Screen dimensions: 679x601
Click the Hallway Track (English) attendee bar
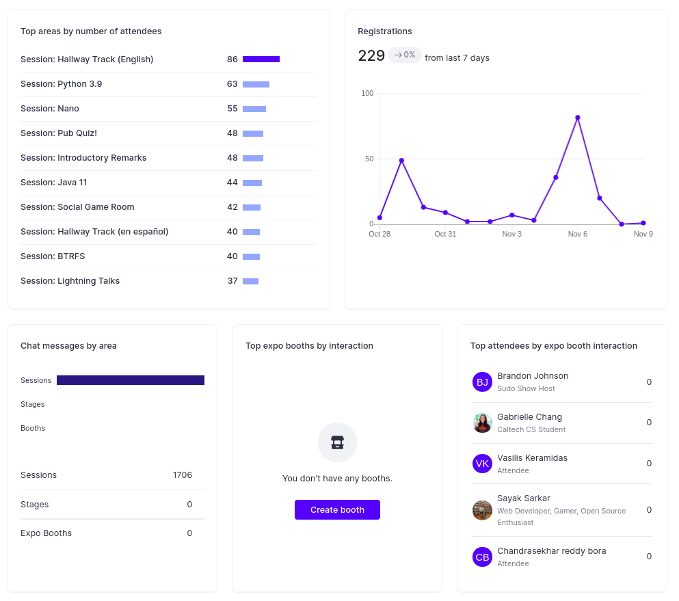261,59
